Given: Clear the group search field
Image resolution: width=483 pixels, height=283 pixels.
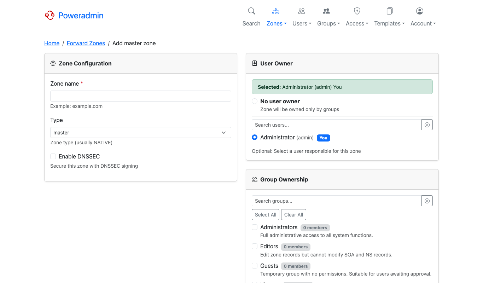Looking at the screenshot, I should 427,201.
